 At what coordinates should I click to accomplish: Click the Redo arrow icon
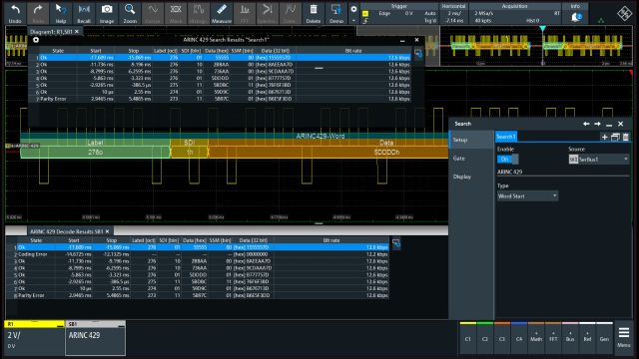click(x=38, y=13)
